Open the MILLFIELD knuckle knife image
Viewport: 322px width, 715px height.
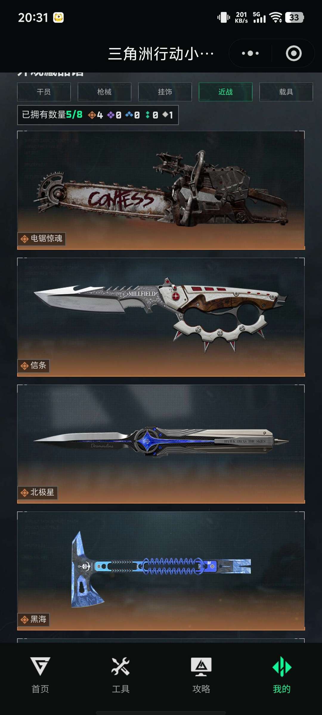161,317
